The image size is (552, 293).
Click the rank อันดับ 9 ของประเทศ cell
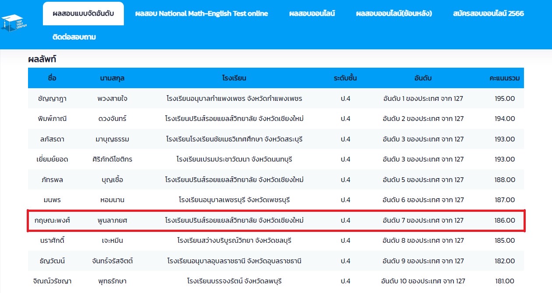click(423, 261)
